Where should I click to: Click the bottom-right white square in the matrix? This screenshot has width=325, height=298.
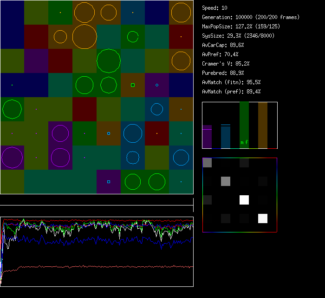click(x=263, y=219)
